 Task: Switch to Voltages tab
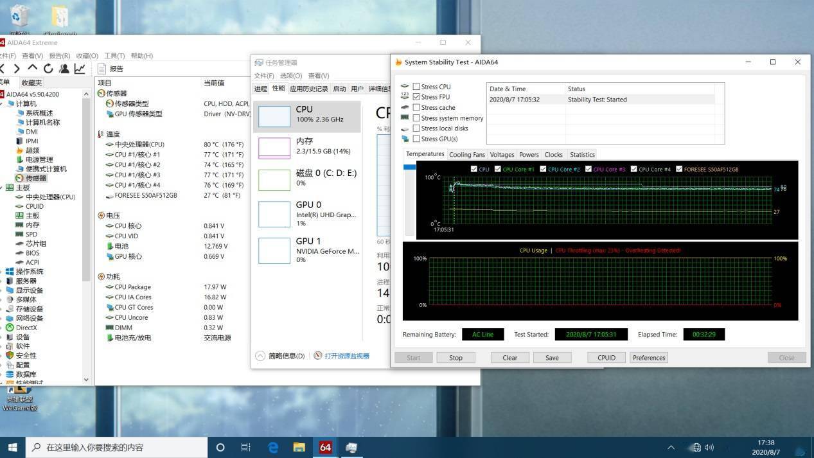tap(502, 155)
